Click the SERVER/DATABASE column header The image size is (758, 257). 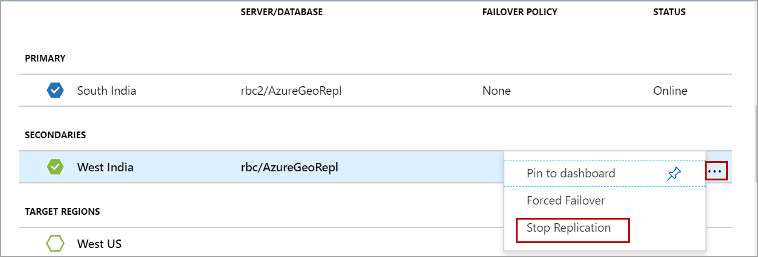coord(281,13)
